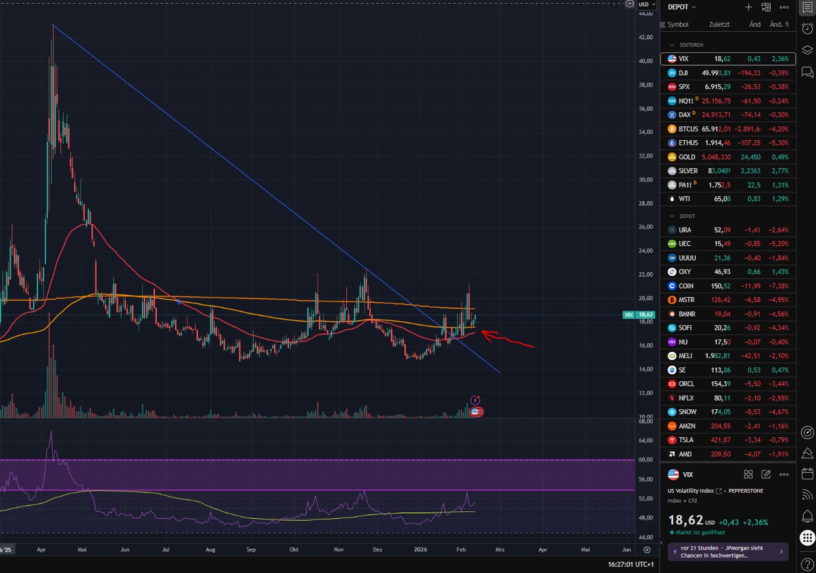Open the notifications bell icon
Viewport: 816px width, 573px height.
click(807, 516)
